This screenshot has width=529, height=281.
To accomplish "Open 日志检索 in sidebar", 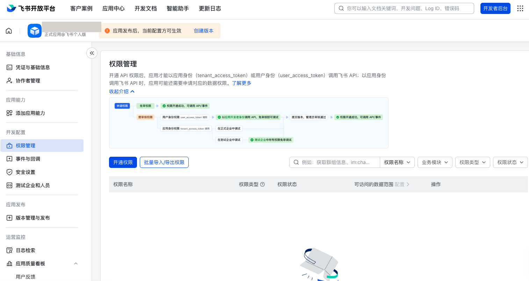I will (x=42, y=250).
